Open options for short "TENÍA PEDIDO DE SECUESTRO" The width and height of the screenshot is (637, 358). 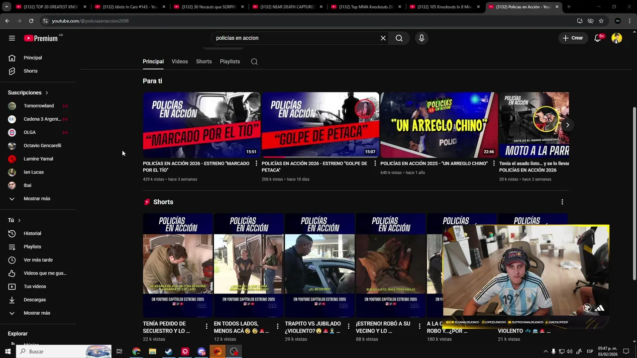(x=207, y=327)
